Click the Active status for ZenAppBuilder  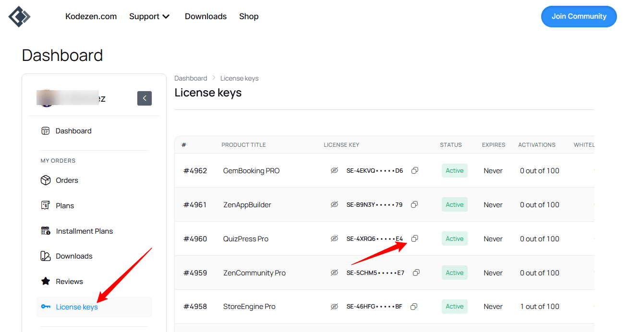click(x=455, y=204)
